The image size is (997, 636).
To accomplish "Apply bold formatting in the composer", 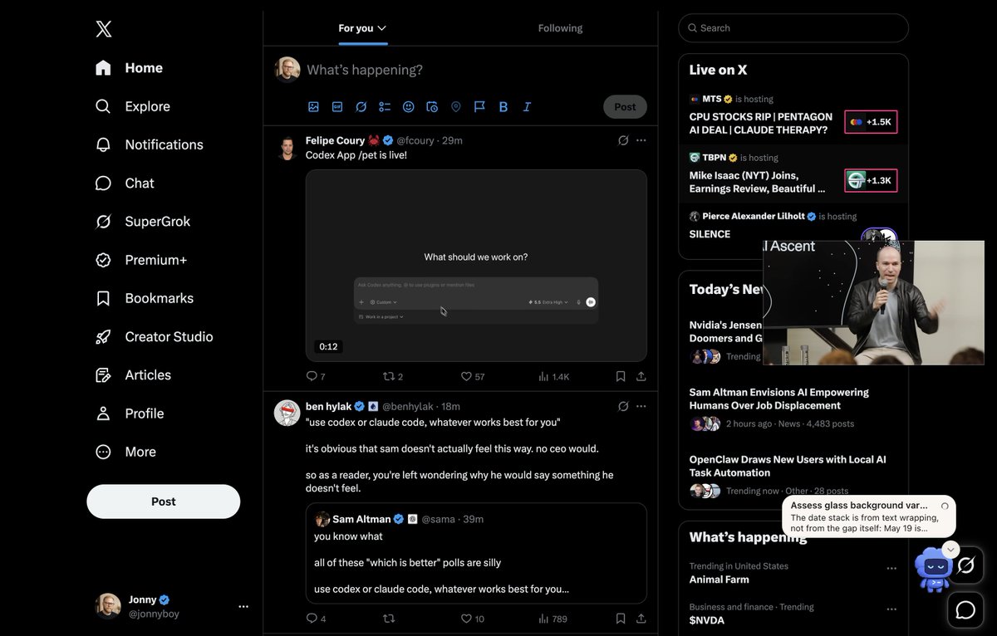I will pyautogui.click(x=503, y=106).
